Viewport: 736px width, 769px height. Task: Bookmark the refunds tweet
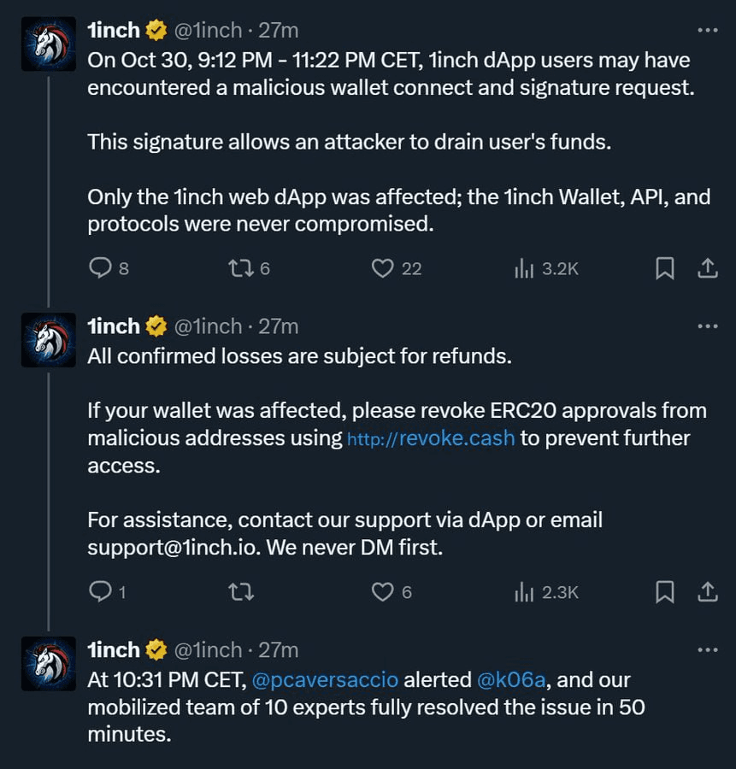click(664, 591)
